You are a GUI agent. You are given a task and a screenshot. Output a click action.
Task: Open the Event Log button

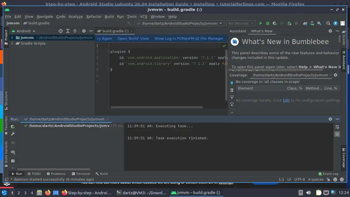[x=328, y=174]
